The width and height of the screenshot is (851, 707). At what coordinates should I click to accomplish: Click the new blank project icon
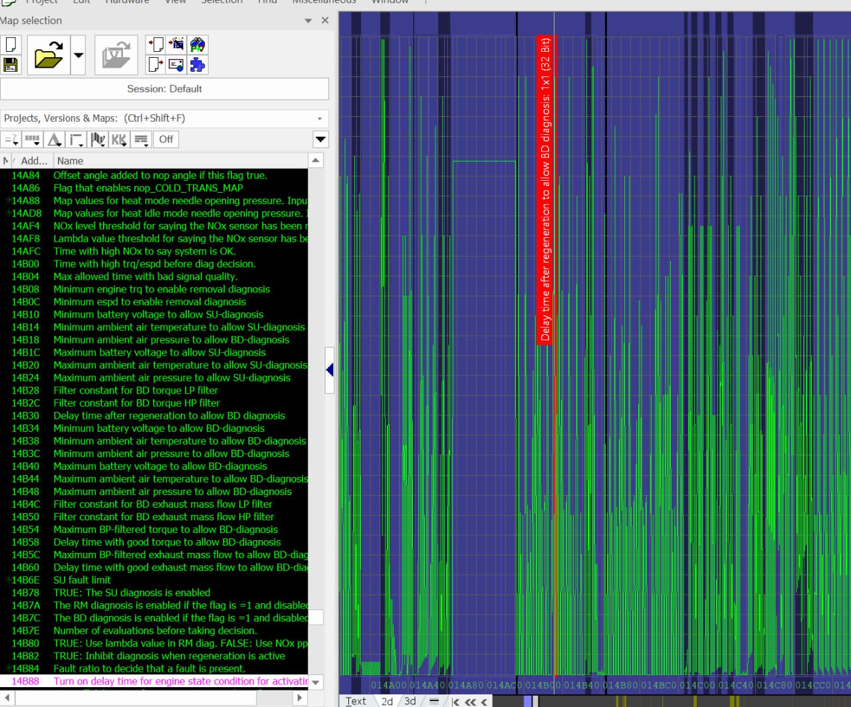coord(11,45)
